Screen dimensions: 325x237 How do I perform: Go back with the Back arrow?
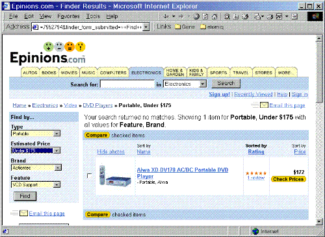click(166, 16)
